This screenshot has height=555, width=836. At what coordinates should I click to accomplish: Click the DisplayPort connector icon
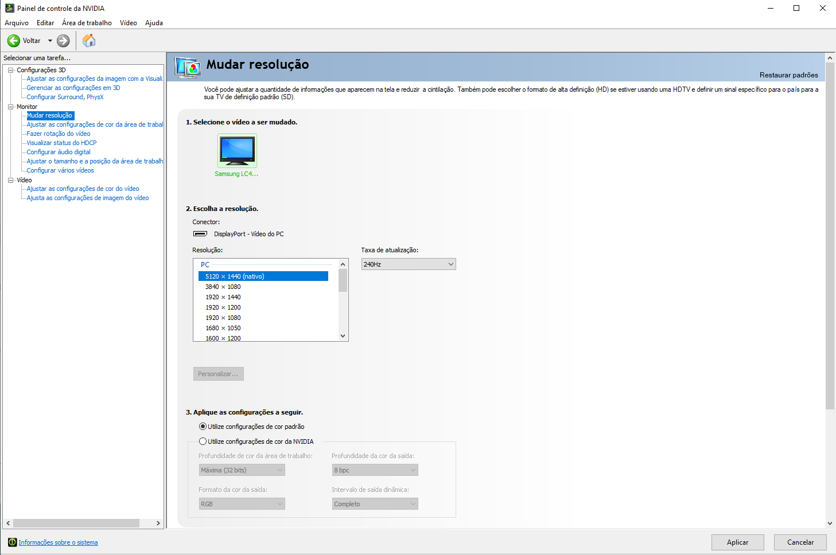(x=200, y=234)
